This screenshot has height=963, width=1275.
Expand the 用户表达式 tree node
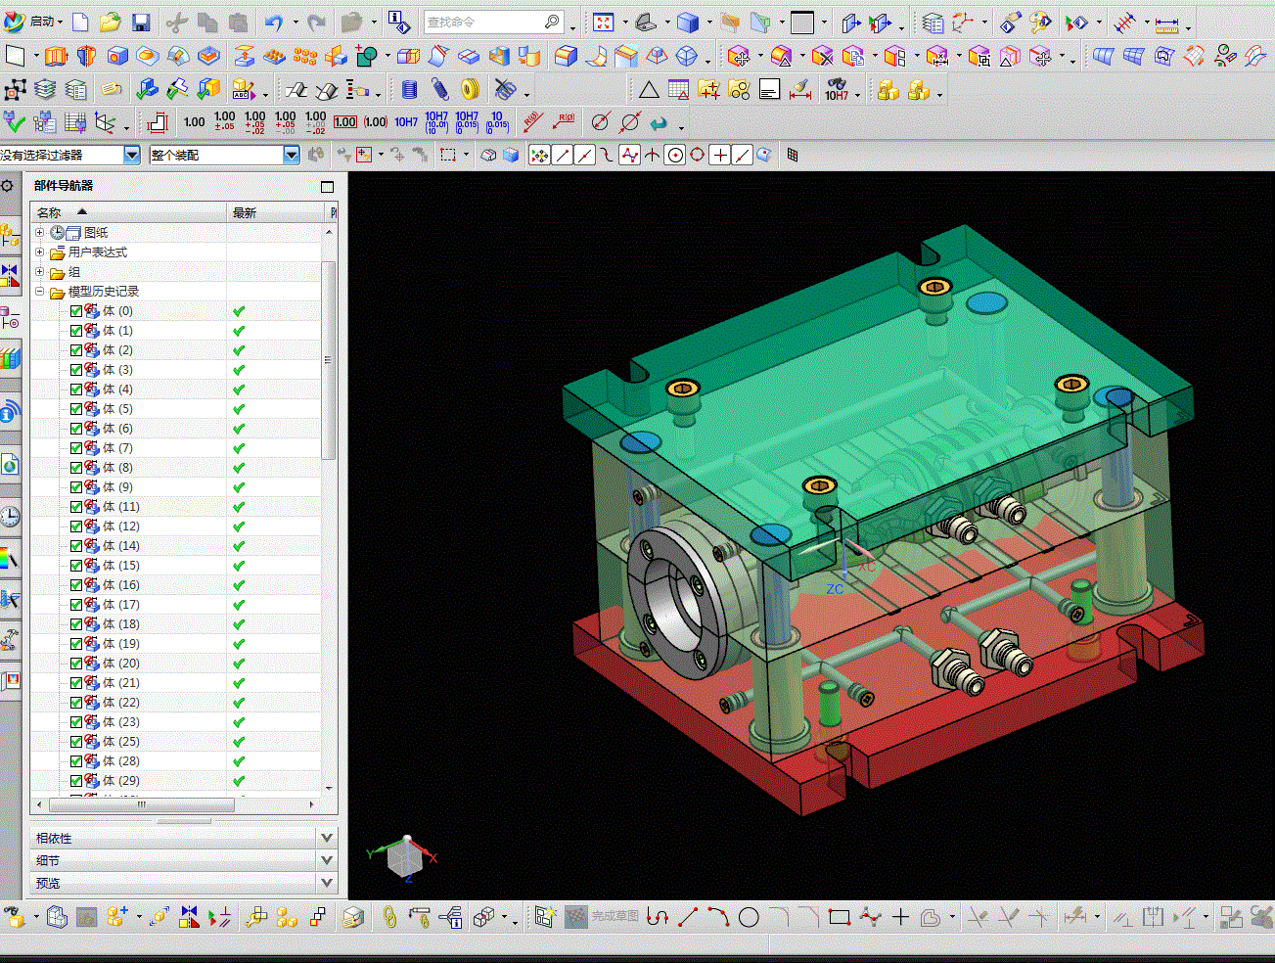tap(40, 252)
